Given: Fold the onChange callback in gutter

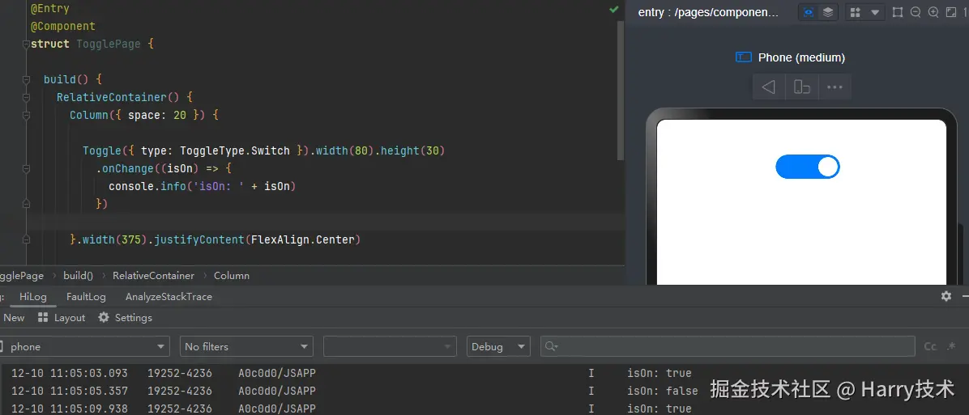Looking at the screenshot, I should 26,168.
